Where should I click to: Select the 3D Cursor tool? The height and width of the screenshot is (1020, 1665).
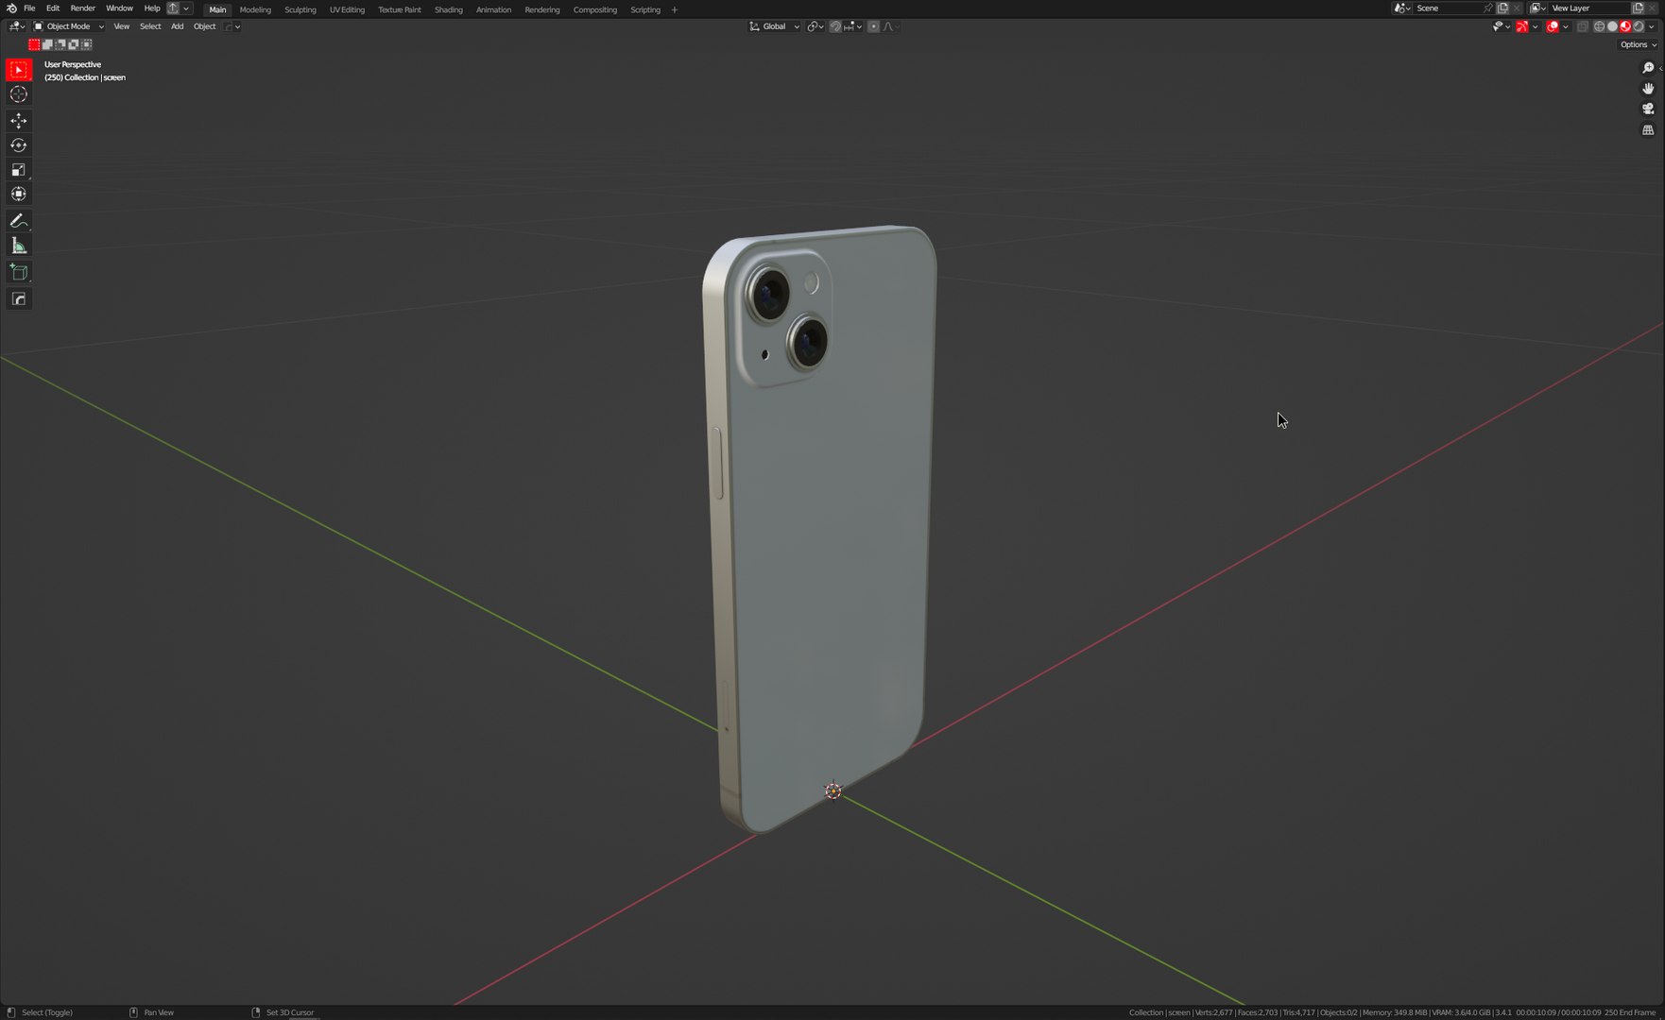coord(19,94)
